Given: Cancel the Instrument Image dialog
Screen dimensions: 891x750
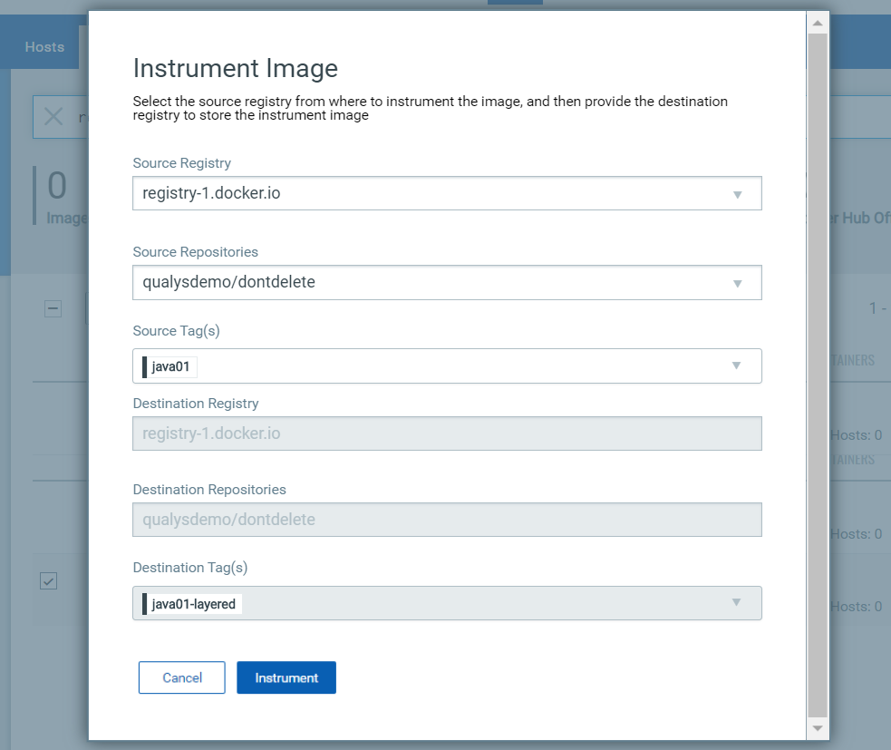Looking at the screenshot, I should click(182, 677).
